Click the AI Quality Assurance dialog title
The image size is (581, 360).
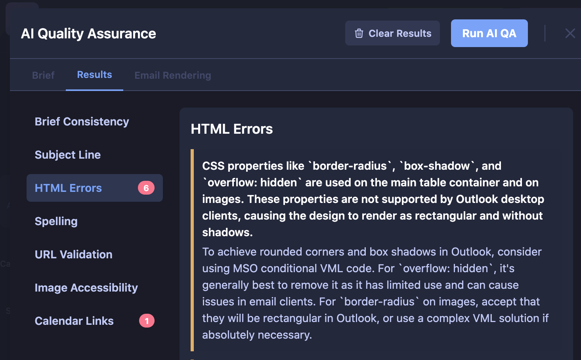(x=88, y=33)
